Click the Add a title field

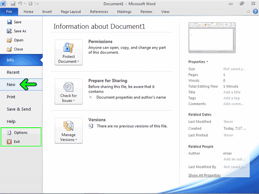click(x=232, y=92)
